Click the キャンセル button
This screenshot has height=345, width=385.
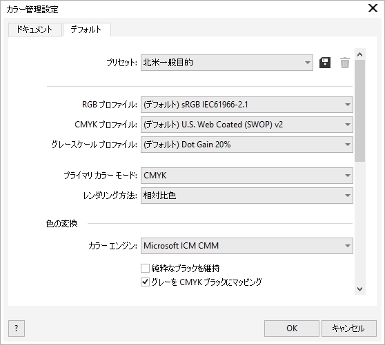coord(349,328)
